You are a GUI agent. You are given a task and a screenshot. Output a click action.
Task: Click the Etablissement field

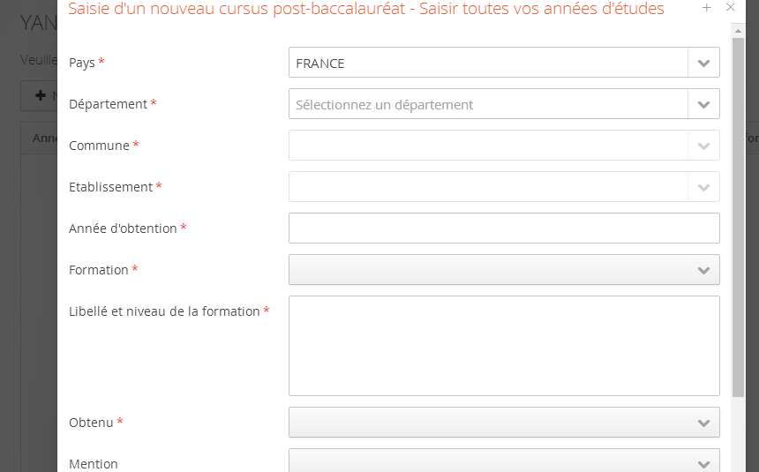(x=488, y=187)
